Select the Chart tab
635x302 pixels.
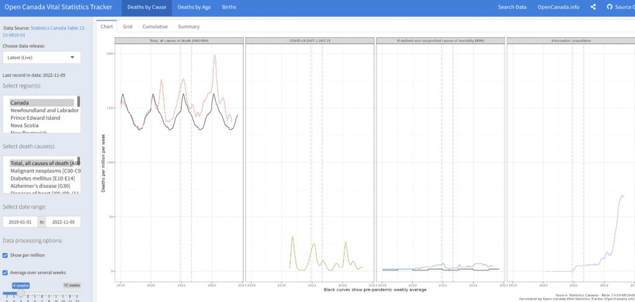(107, 27)
